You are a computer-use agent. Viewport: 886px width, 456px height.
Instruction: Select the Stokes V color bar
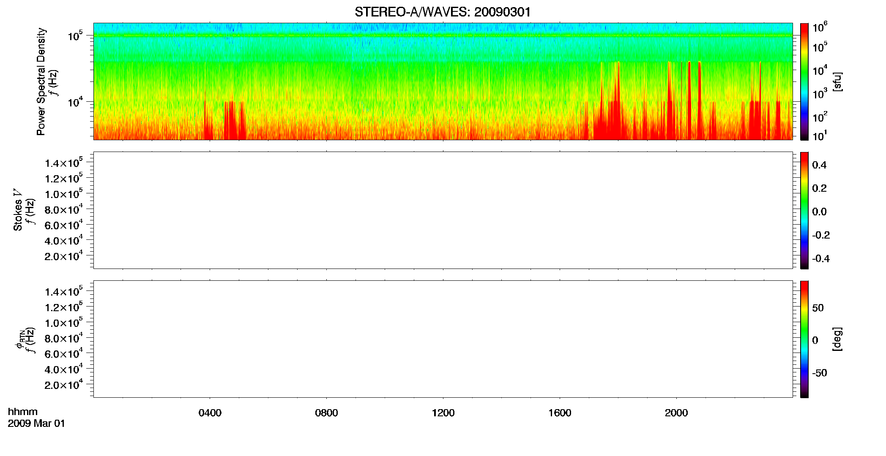[804, 210]
